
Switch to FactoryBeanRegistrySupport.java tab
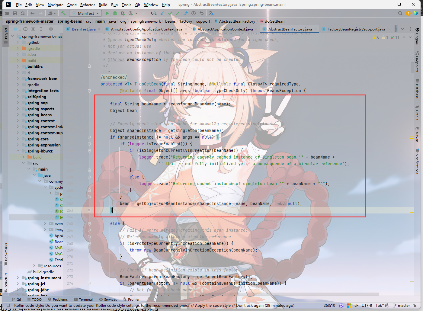356,29
